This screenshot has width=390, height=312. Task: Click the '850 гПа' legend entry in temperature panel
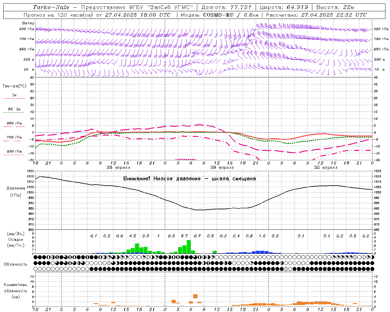tap(14, 123)
